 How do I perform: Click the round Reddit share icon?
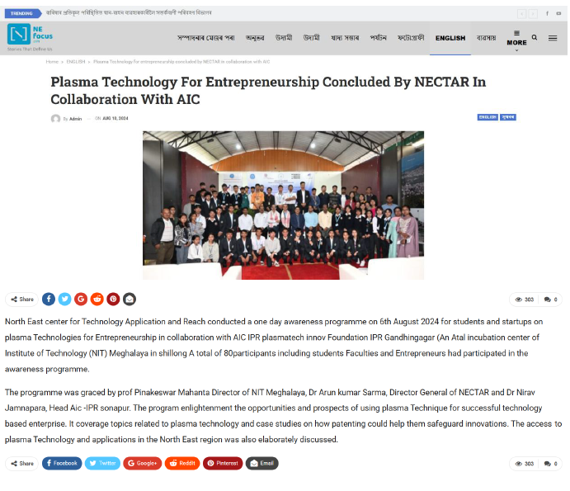click(97, 300)
